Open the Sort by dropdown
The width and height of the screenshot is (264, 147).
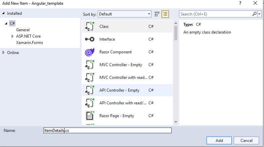[125, 14]
